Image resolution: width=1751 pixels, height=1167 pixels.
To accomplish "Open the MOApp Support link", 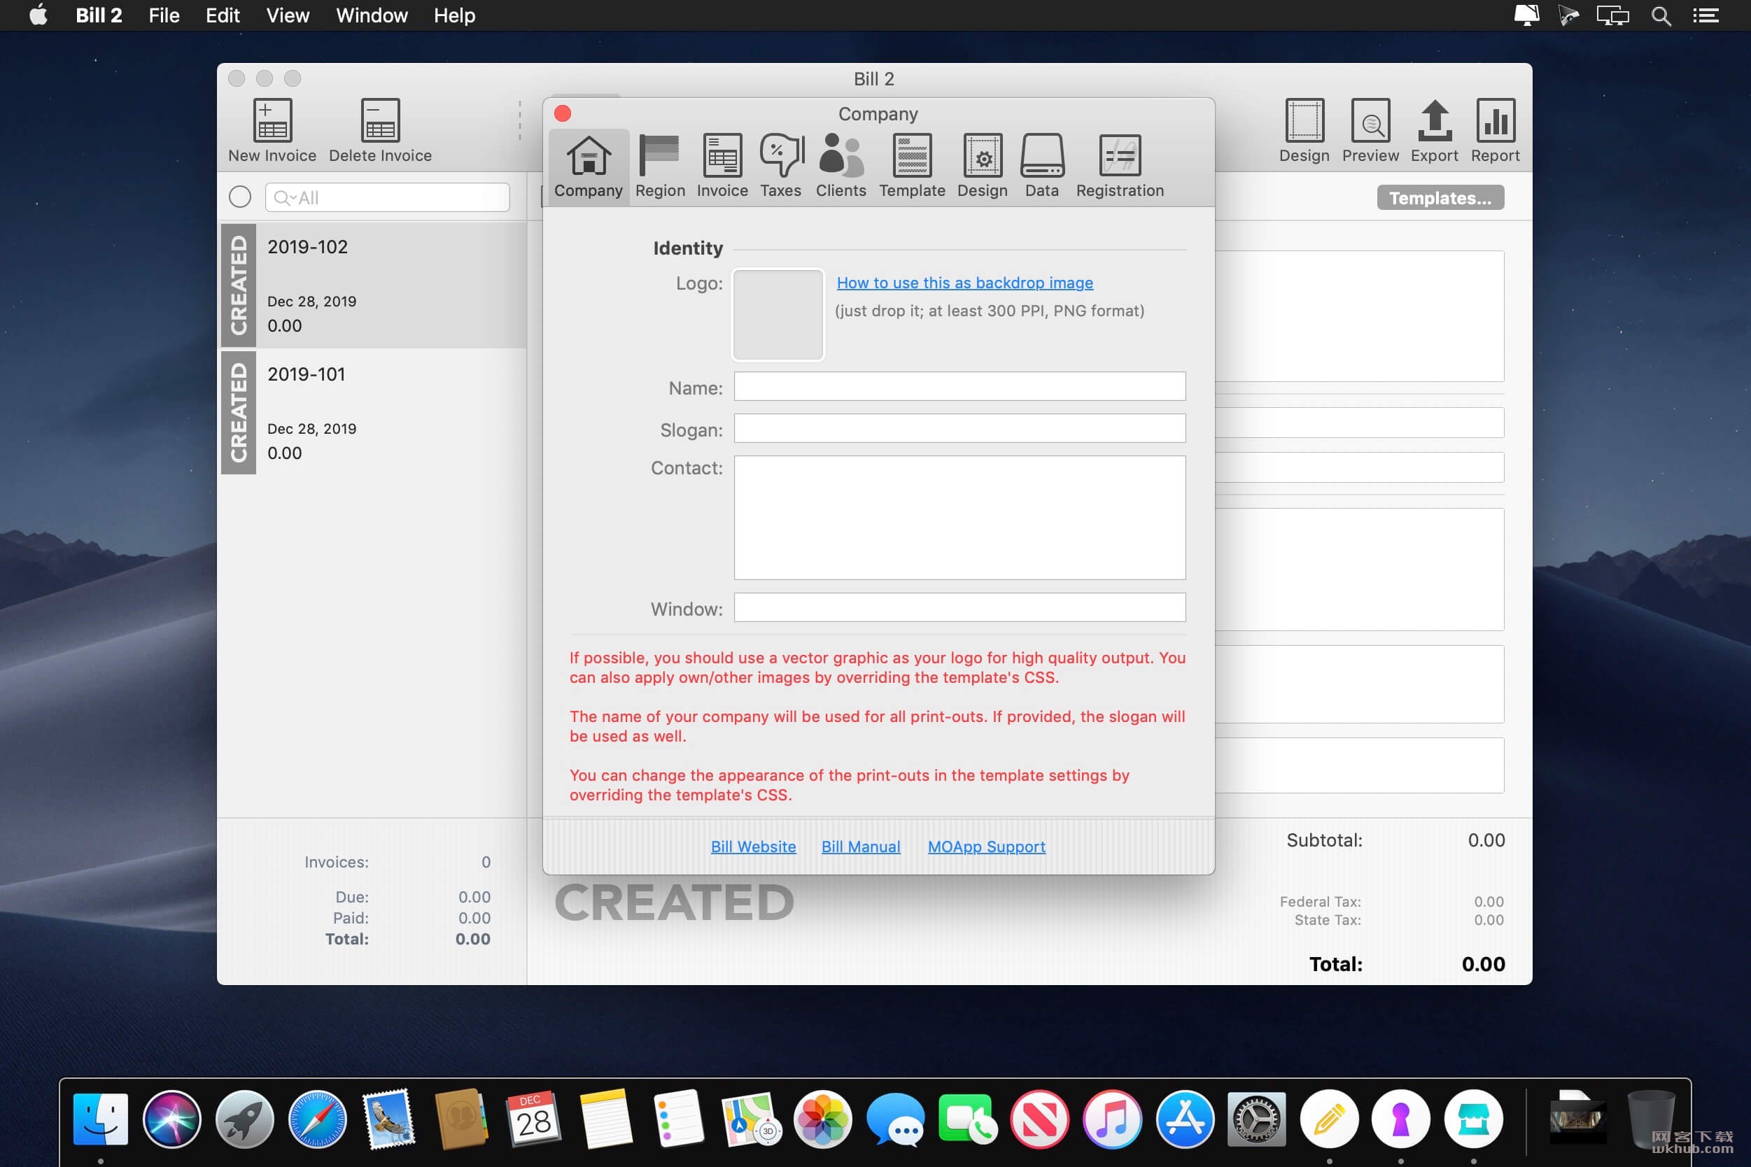I will tap(987, 847).
